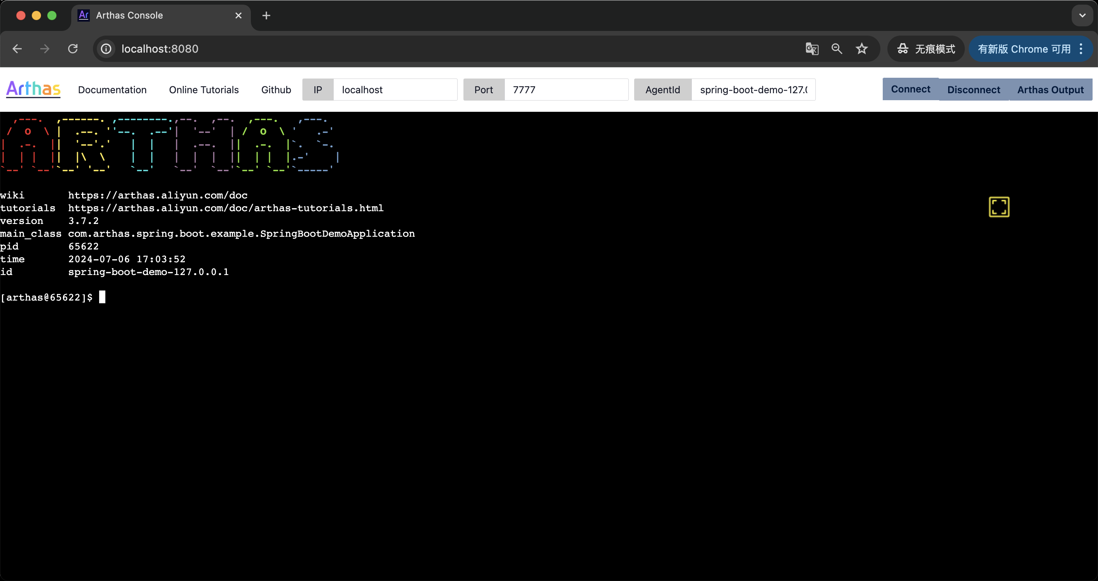
Task: Open the Github link
Action: pos(276,90)
